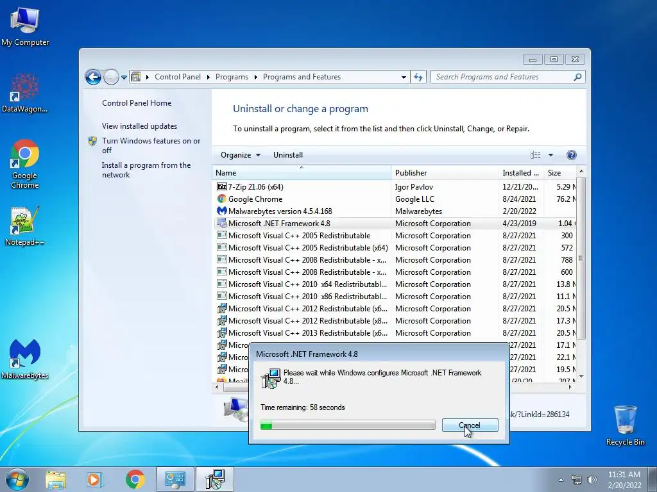Go to Control Panel Home
Image resolution: width=657 pixels, height=492 pixels.
click(x=137, y=103)
